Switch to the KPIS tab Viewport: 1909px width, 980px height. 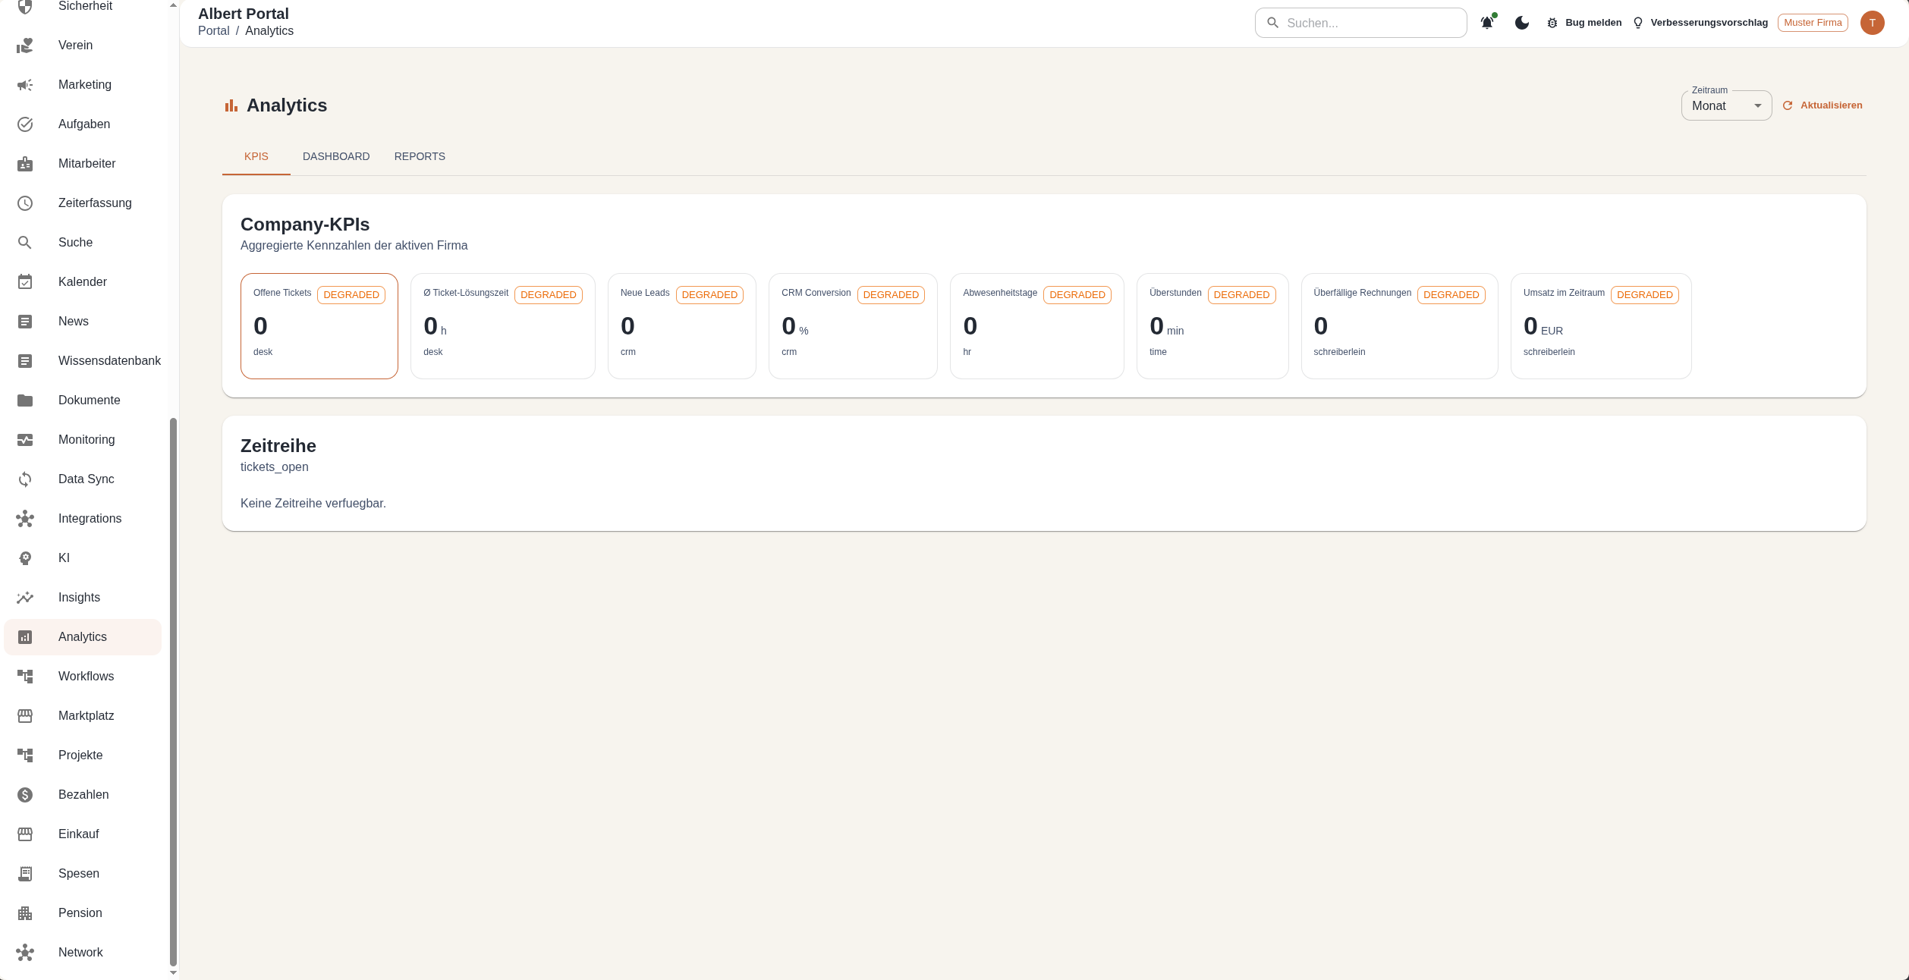[256, 156]
